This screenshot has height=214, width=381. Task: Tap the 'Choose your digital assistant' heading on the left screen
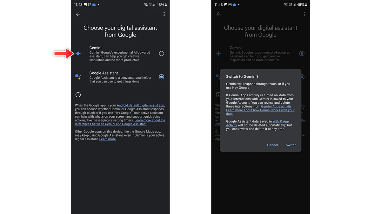pos(120,31)
